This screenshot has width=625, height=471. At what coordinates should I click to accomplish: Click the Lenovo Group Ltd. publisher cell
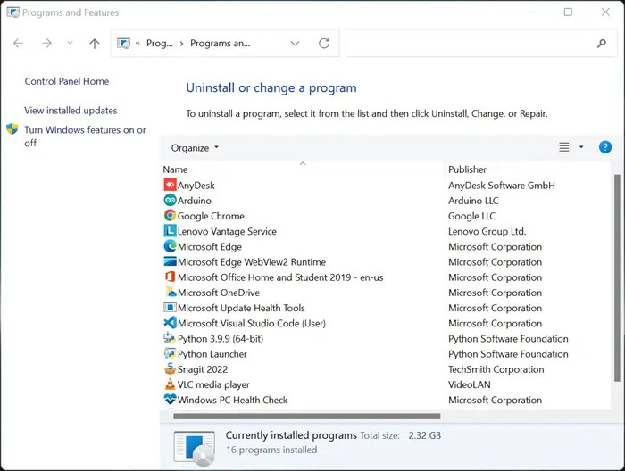click(x=487, y=231)
